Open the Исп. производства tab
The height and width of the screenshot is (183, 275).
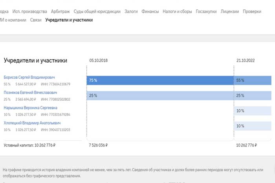pos(29,12)
